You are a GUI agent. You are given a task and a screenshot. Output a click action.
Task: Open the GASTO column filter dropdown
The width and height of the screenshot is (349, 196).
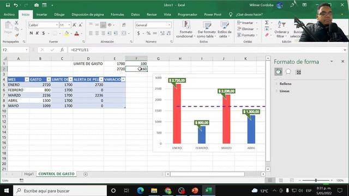coord(49,79)
